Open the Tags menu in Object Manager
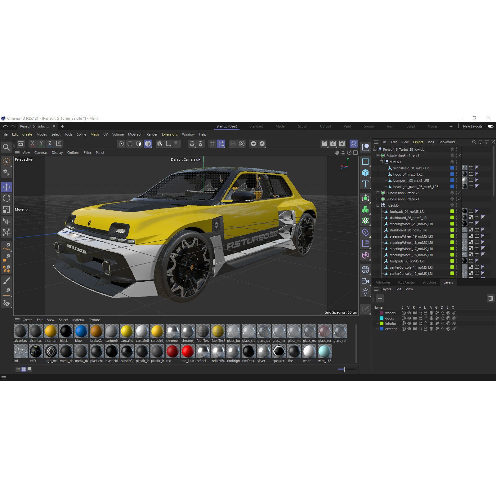The image size is (496, 496). (x=431, y=142)
